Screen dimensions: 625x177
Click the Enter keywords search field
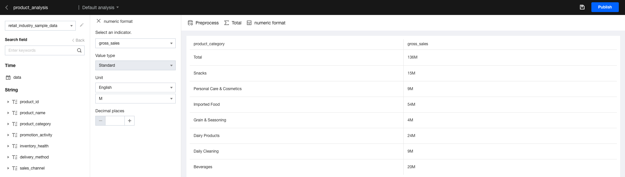coord(41,50)
